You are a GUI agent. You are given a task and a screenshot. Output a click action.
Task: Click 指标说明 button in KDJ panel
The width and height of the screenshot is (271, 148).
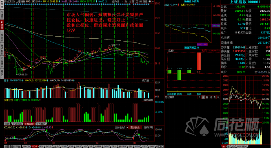pos(148,128)
